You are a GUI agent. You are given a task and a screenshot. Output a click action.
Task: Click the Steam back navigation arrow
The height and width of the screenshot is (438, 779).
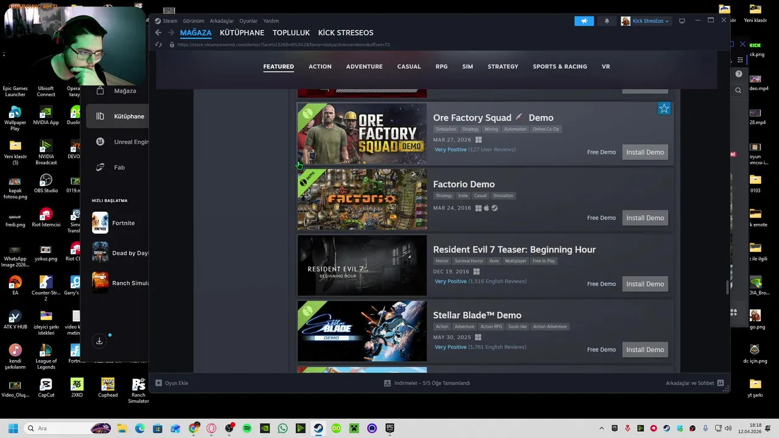click(x=158, y=33)
